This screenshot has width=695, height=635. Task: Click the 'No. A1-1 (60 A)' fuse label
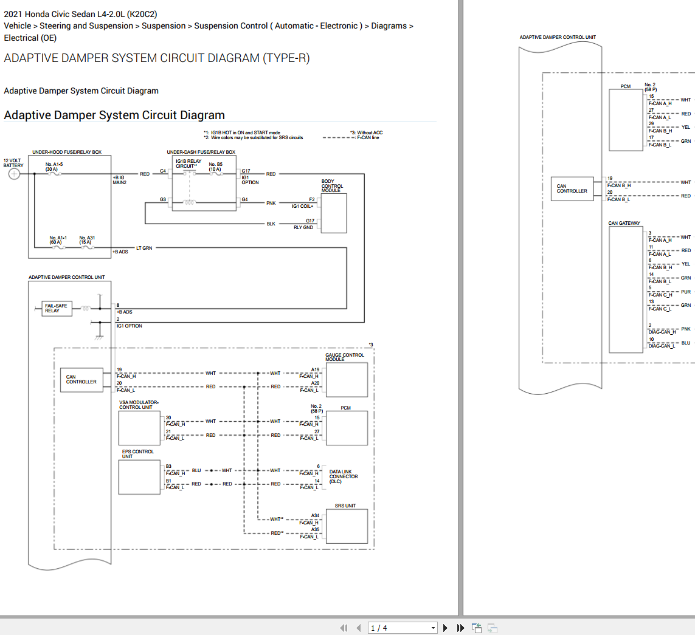point(58,240)
